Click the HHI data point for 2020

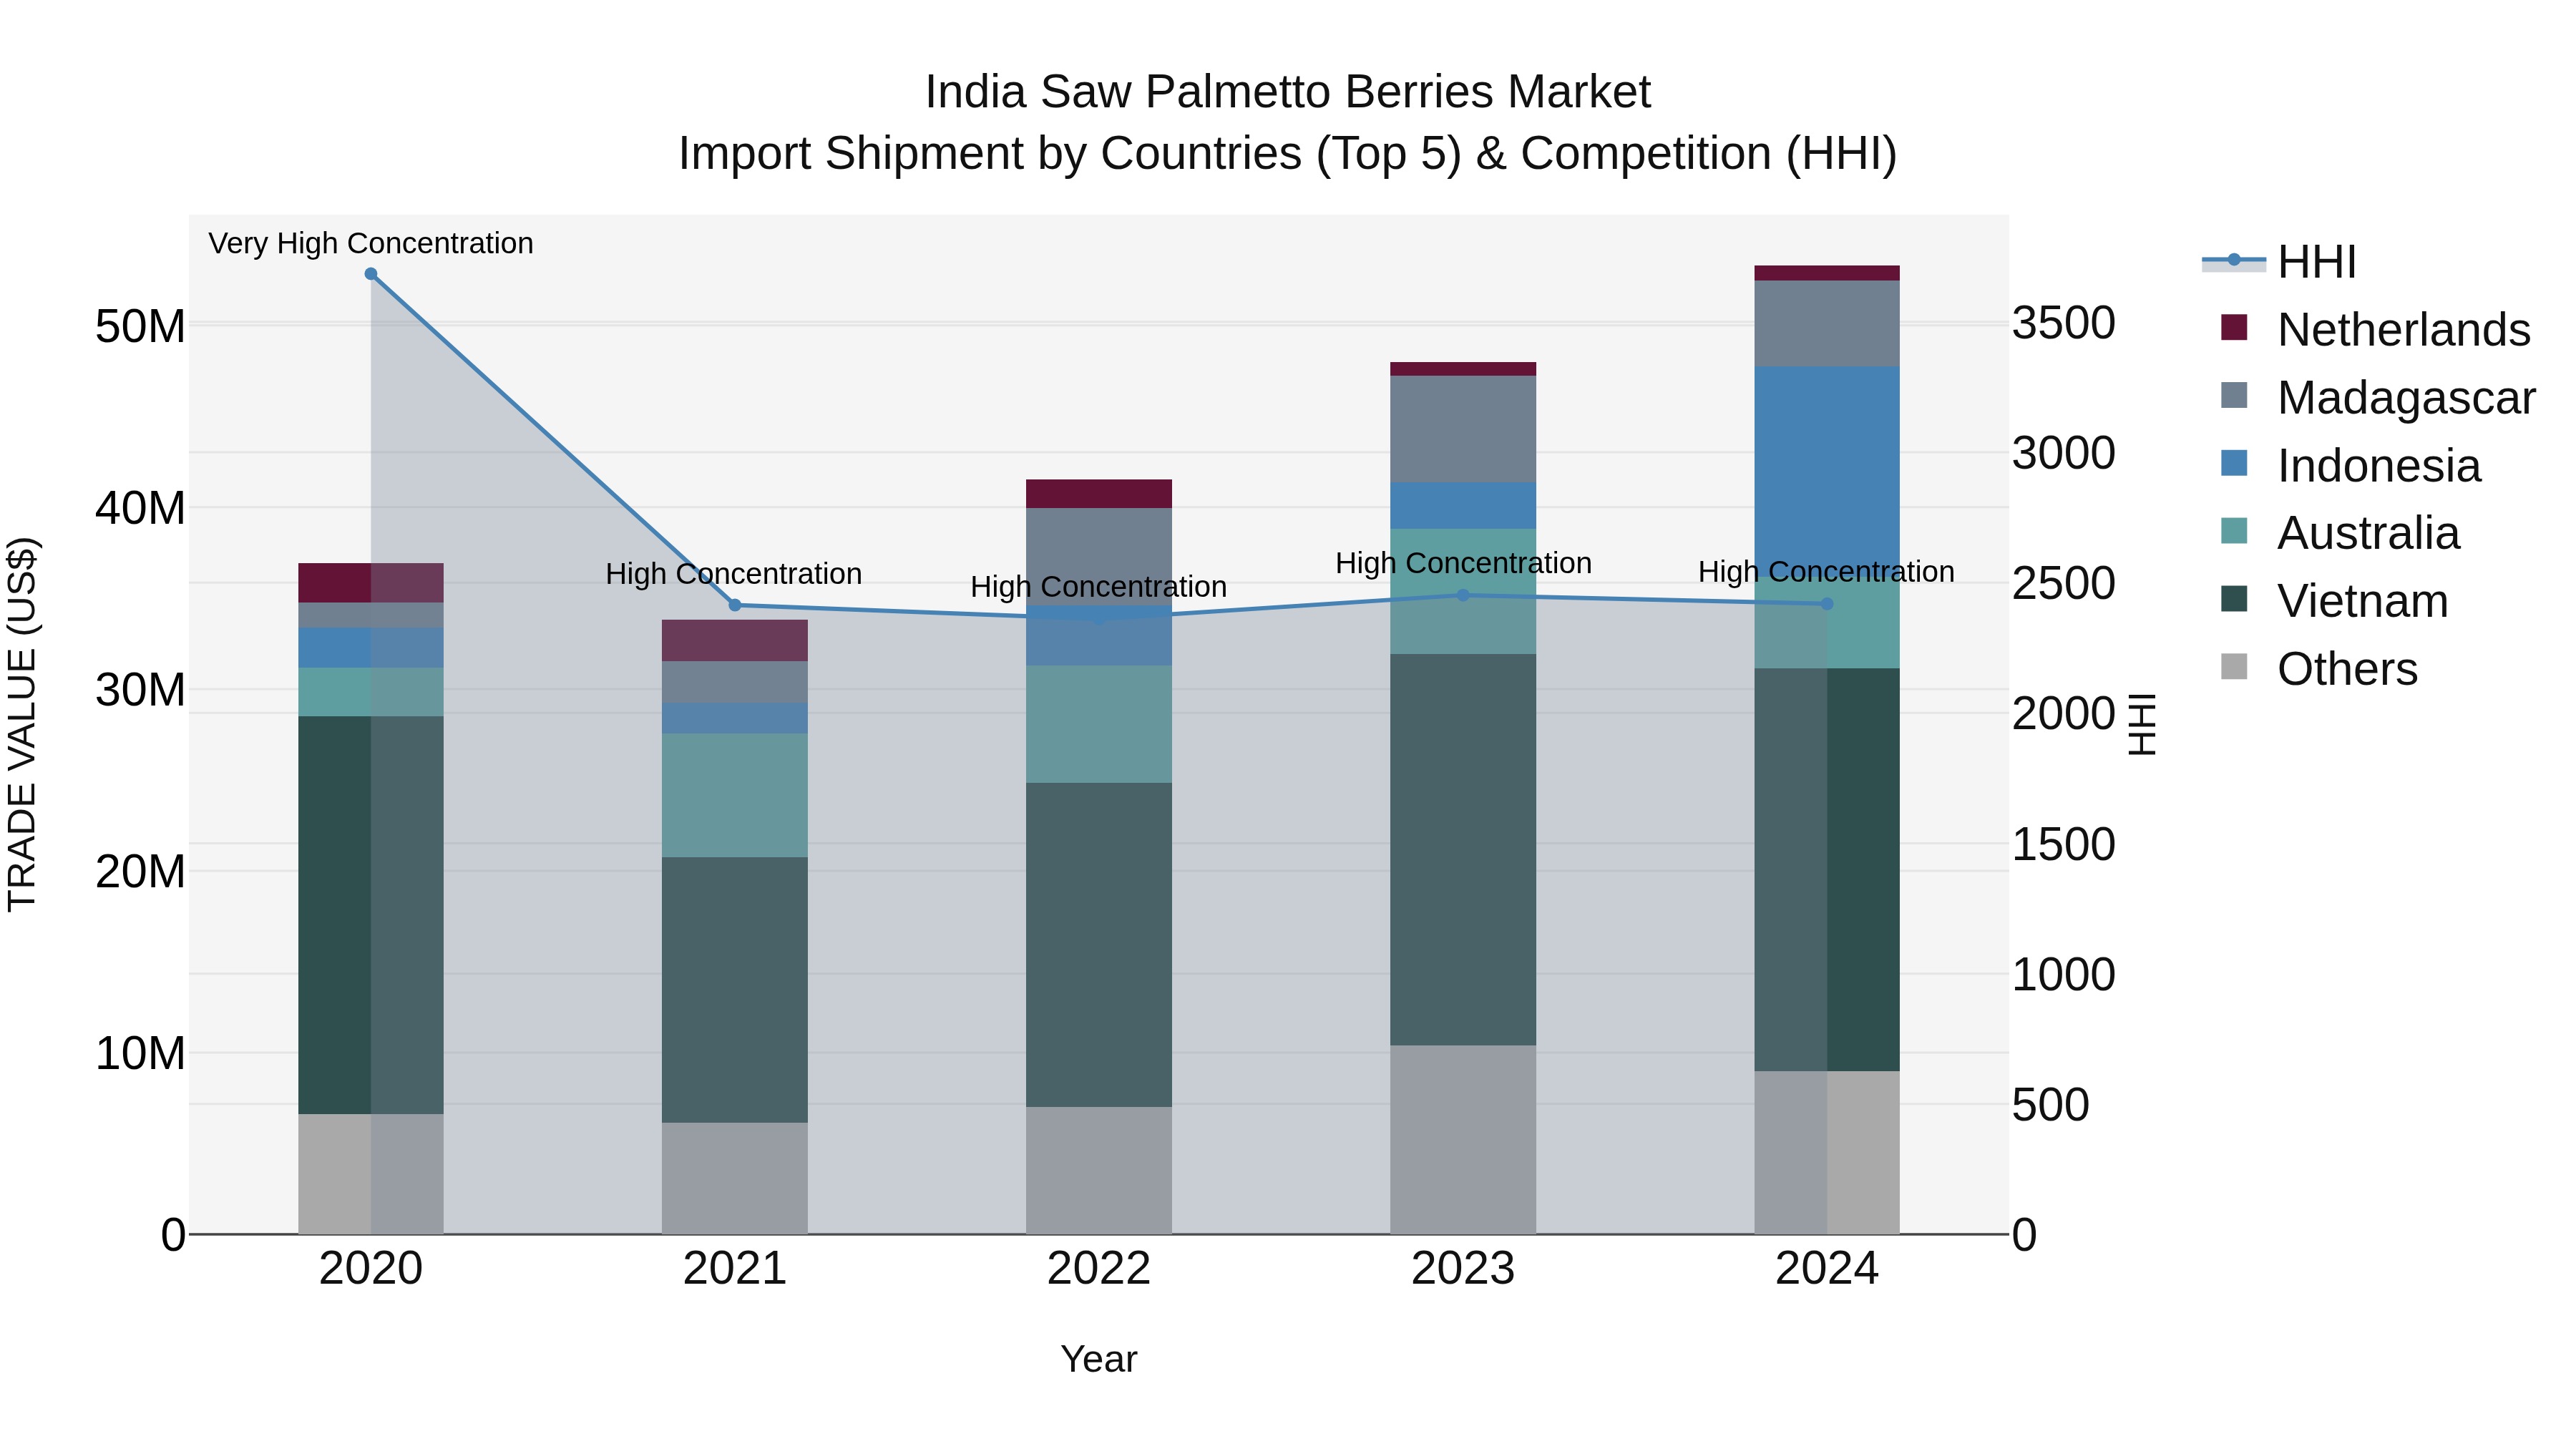click(x=371, y=274)
